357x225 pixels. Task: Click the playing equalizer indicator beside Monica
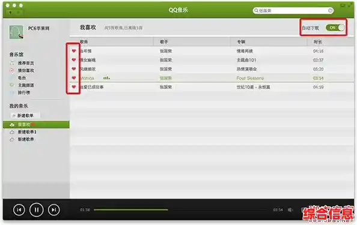106,78
